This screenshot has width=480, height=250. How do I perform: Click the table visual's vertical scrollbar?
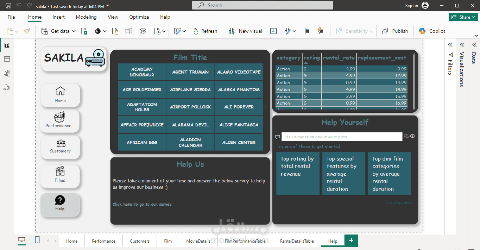tap(413, 81)
